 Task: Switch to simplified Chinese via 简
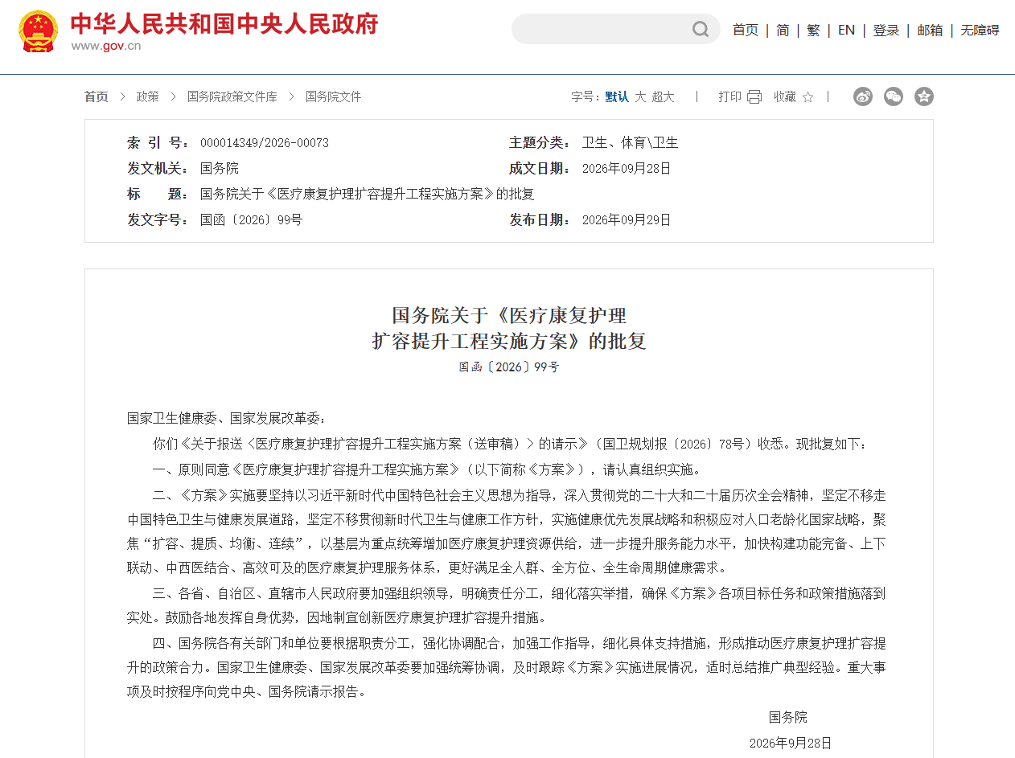coord(783,30)
